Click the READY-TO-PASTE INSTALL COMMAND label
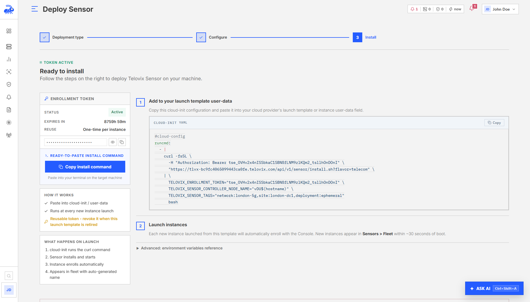Viewport: 530px width, 302px height. pos(87,156)
